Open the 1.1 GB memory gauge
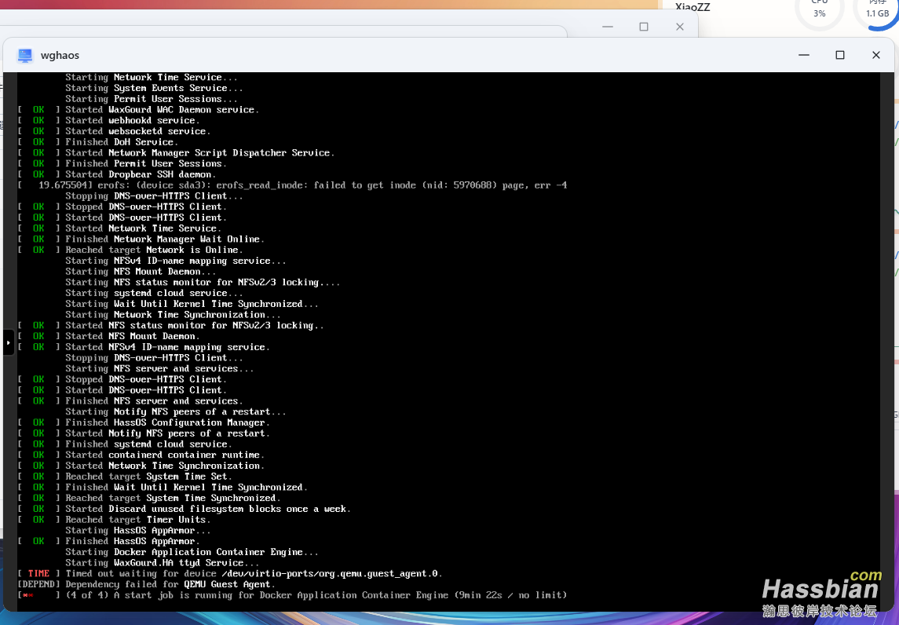This screenshot has height=625, width=899. [877, 10]
